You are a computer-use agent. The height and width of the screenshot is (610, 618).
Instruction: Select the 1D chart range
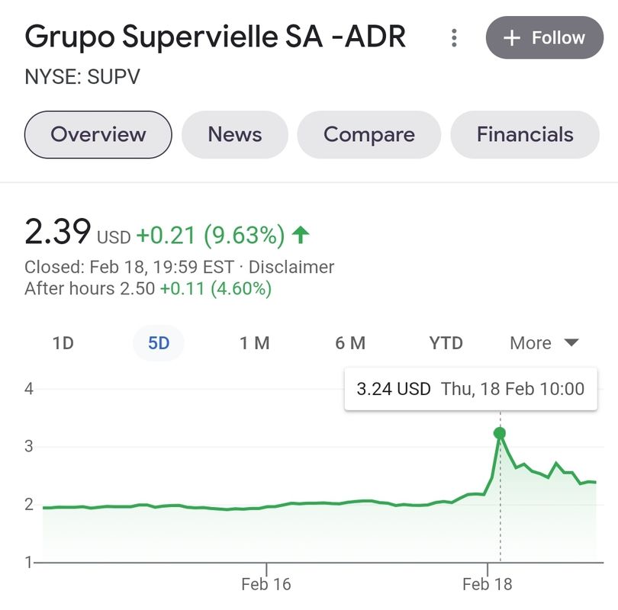click(63, 343)
